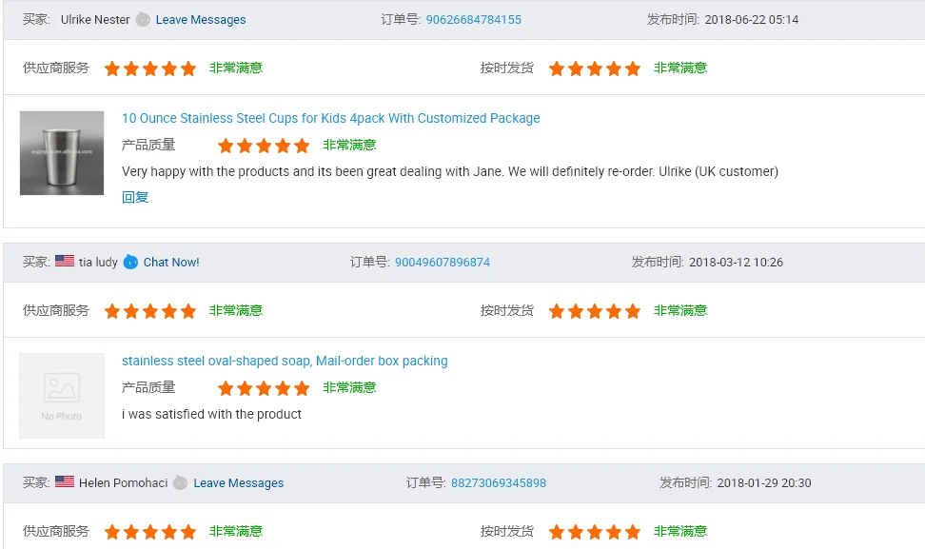925x549 pixels.
Task: Click the message icon next to Helen Pomohaci
Action: click(x=180, y=482)
